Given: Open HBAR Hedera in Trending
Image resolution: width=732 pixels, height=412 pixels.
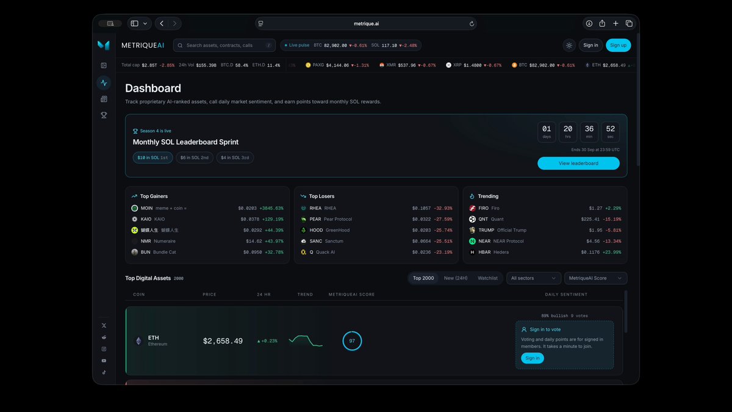Looking at the screenshot, I should (545, 252).
